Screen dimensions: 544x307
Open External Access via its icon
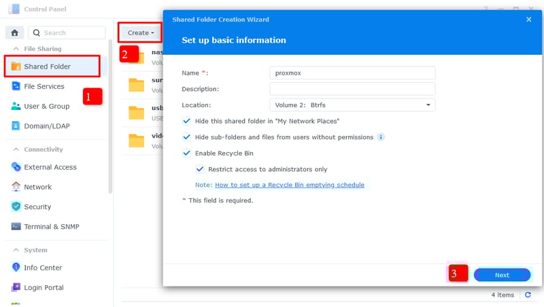16,167
